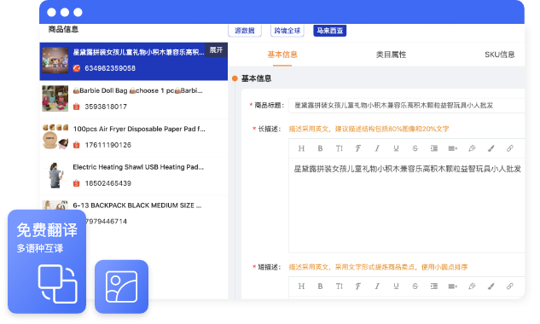Viewport: 540px width, 324px height.
Task: Apply italic in long description editor toolbar
Action: pyautogui.click(x=377, y=148)
